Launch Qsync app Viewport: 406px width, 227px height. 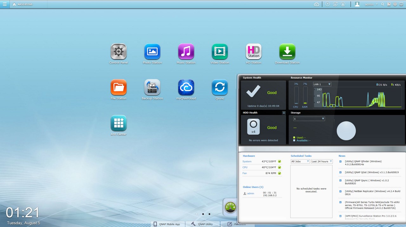[x=219, y=87]
